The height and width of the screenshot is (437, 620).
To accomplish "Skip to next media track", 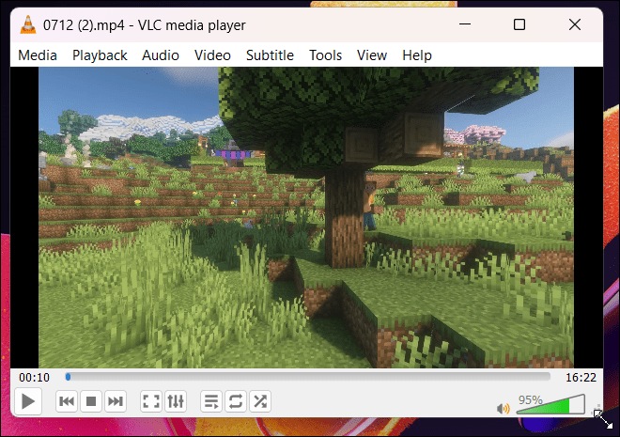I will (x=116, y=401).
